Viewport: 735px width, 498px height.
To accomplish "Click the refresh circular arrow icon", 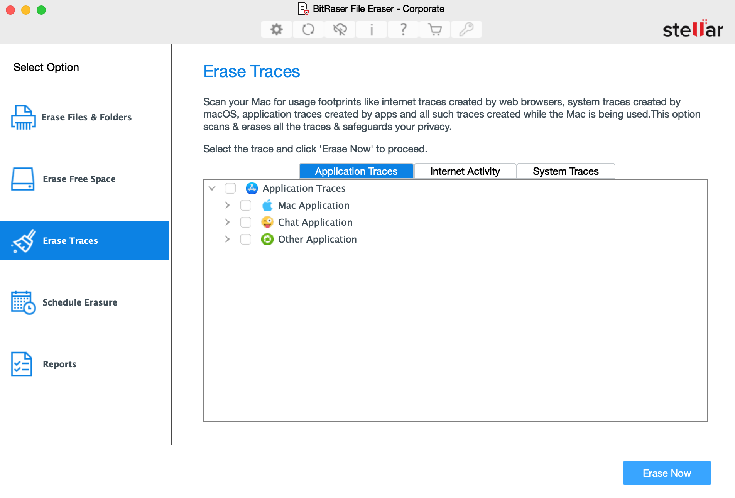I will point(308,29).
